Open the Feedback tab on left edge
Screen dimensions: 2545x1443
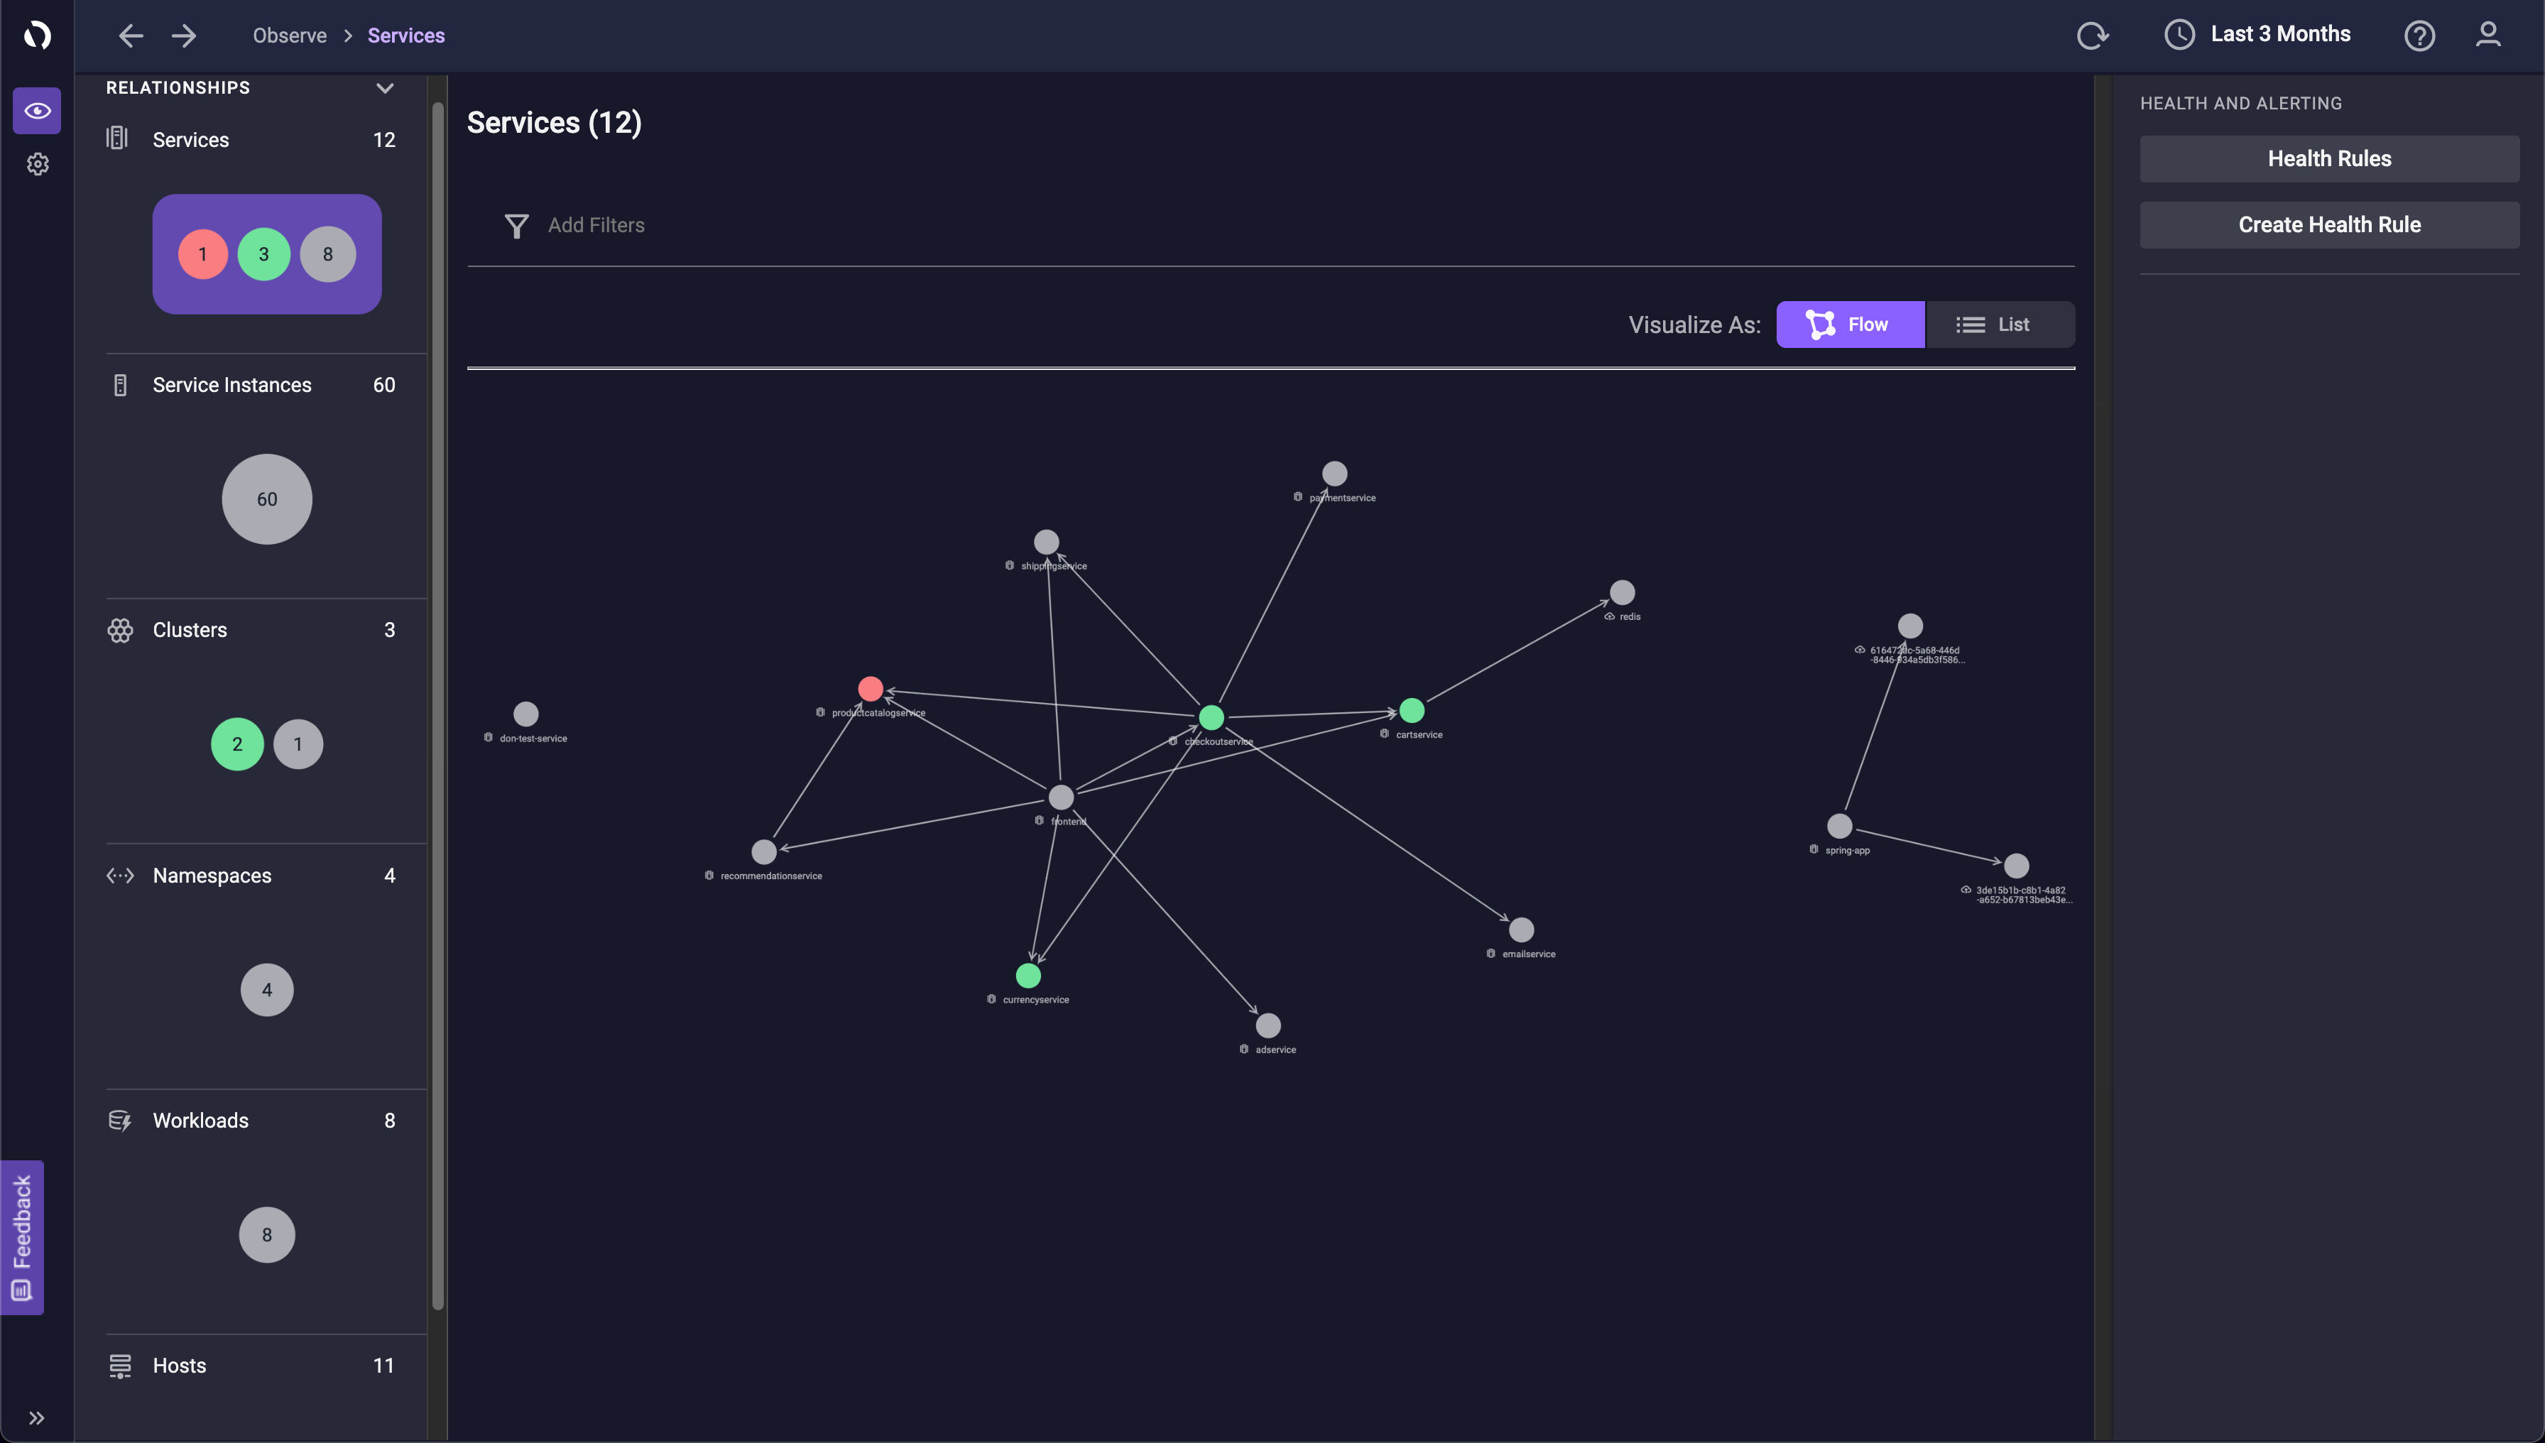(22, 1237)
